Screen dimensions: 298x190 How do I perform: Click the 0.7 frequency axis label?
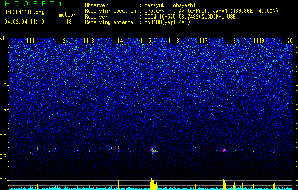pyautogui.click(x=4, y=157)
